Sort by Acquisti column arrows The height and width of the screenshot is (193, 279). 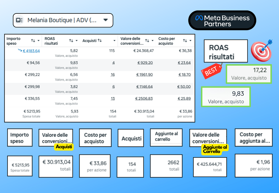[x=100, y=40]
